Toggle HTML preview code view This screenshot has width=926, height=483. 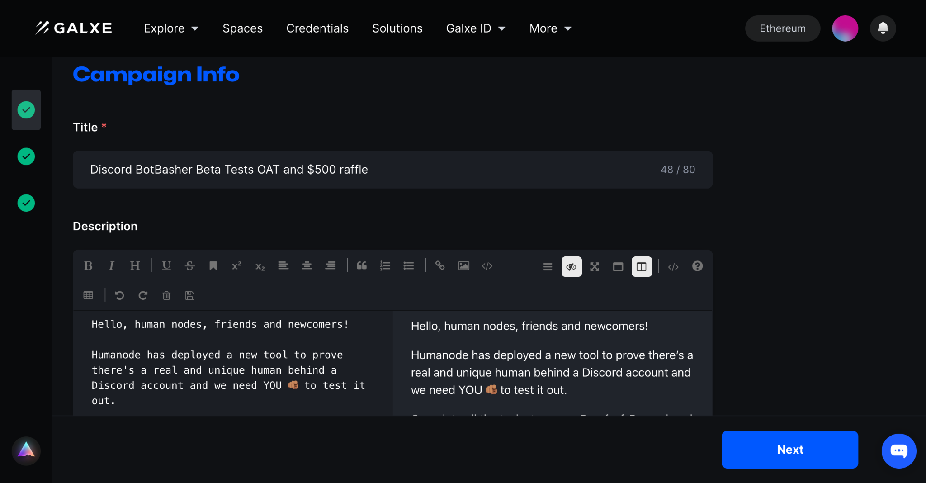673,267
